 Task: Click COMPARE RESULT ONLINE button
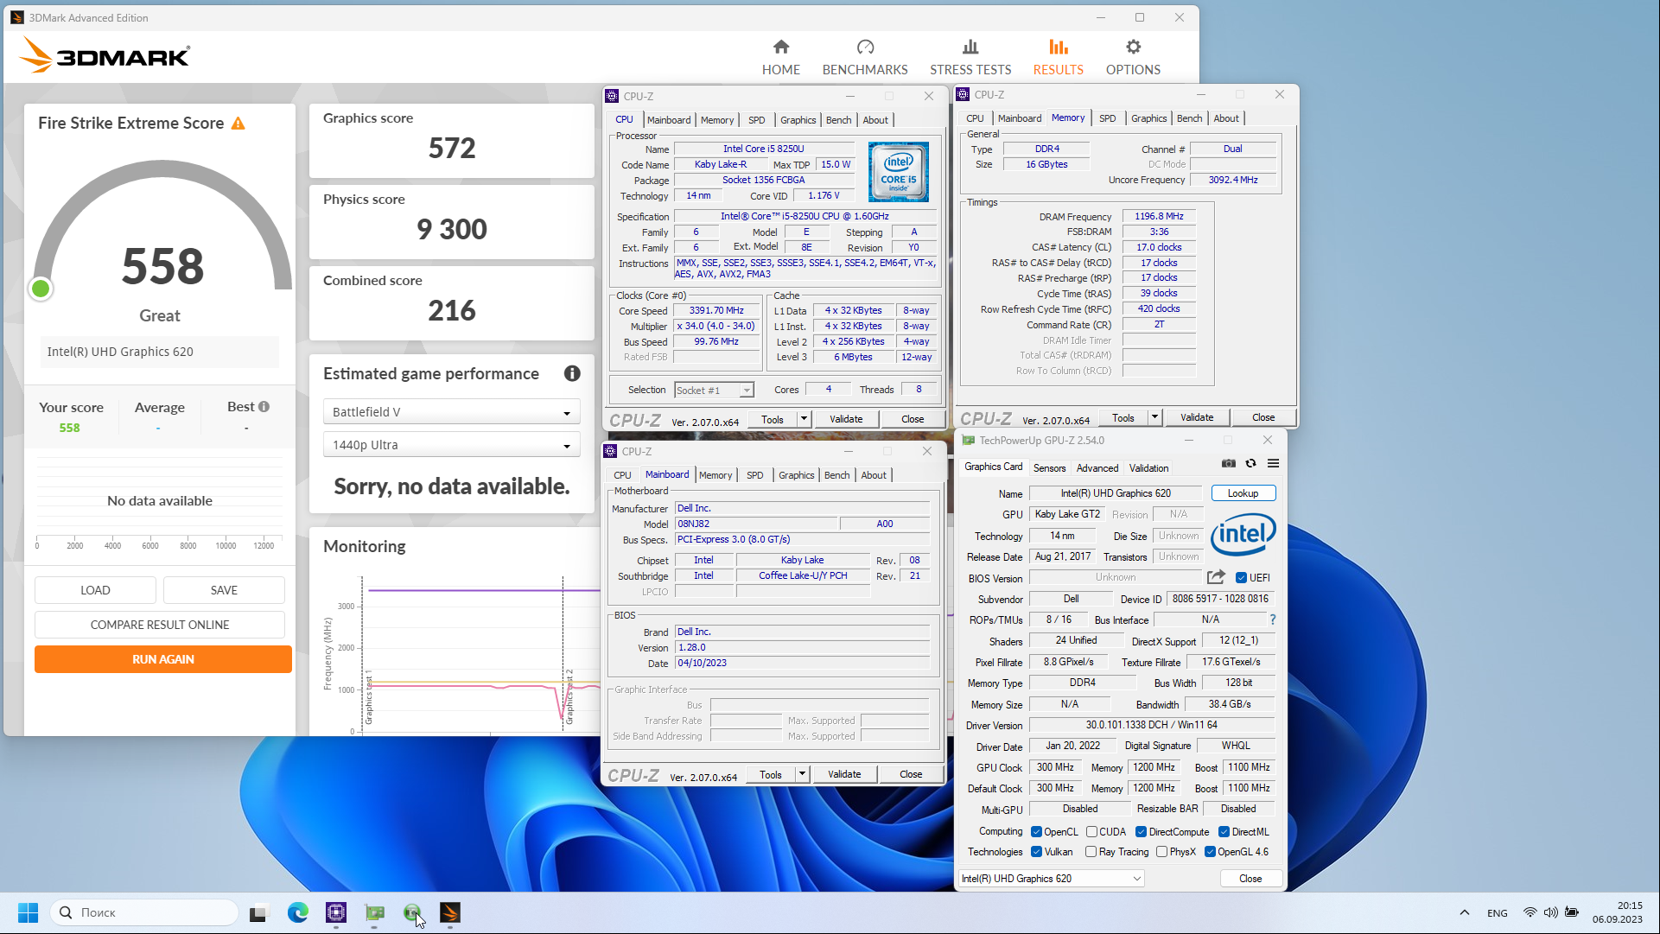[x=160, y=625]
